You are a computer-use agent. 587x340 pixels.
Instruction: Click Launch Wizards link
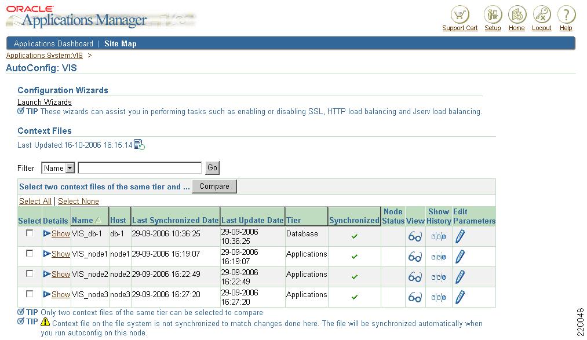click(x=45, y=102)
